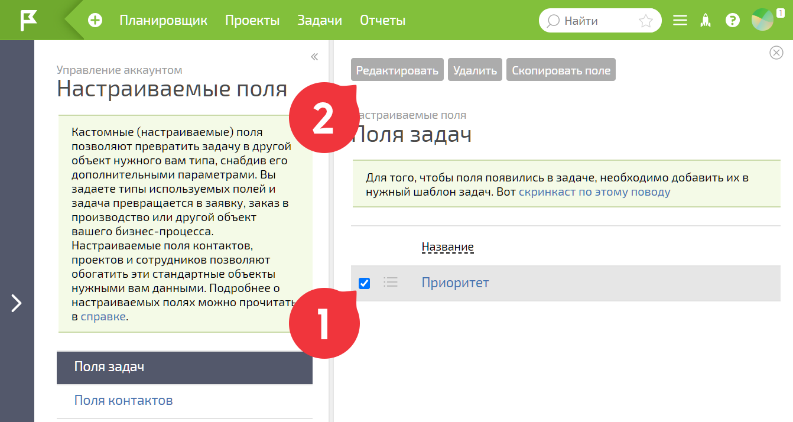The image size is (793, 422).
Task: Close the panel with the X icon
Action: tap(776, 53)
